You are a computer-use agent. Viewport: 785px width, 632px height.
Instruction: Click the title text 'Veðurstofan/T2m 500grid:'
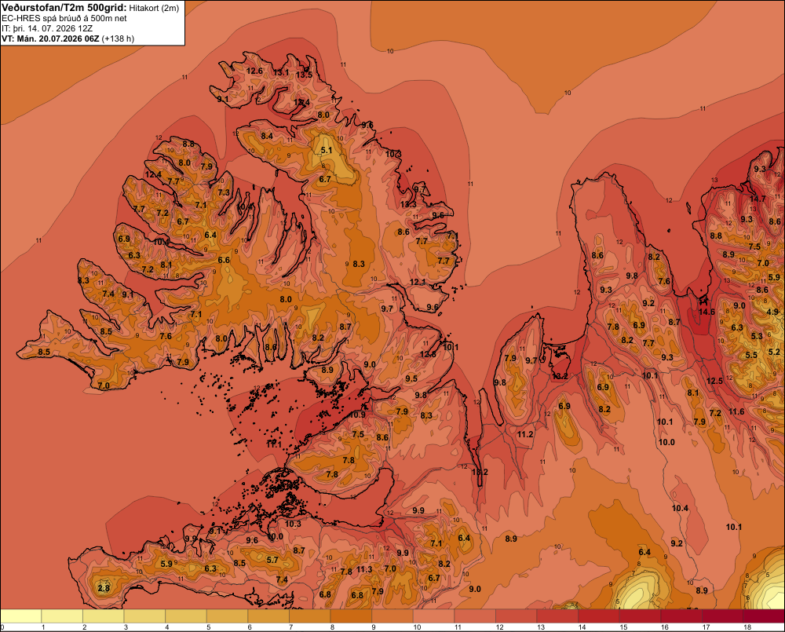(x=64, y=8)
